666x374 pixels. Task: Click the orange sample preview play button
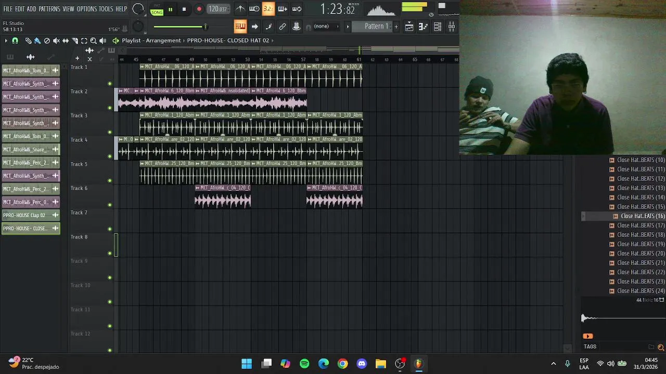[x=588, y=336]
